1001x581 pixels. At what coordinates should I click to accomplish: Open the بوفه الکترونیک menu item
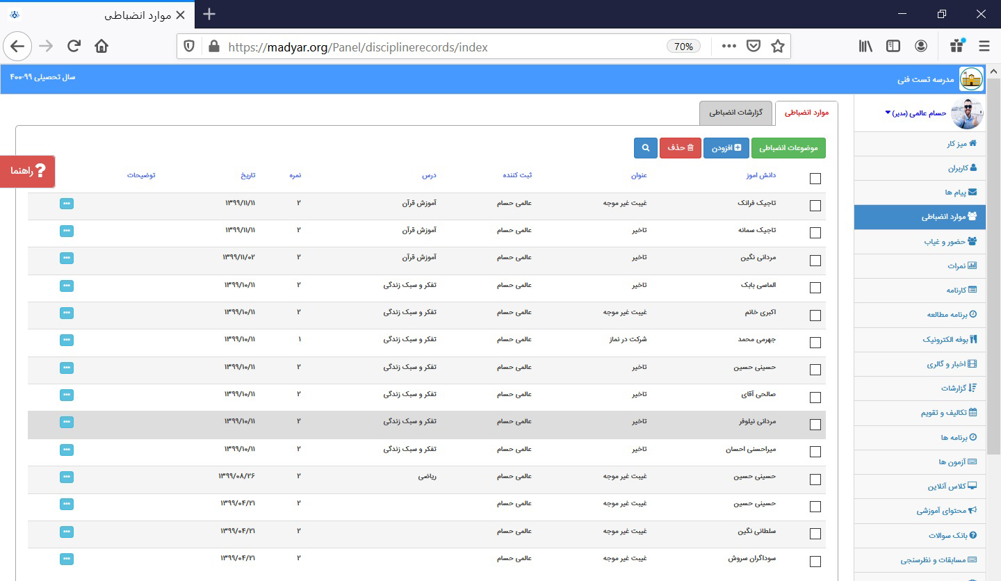(x=920, y=340)
